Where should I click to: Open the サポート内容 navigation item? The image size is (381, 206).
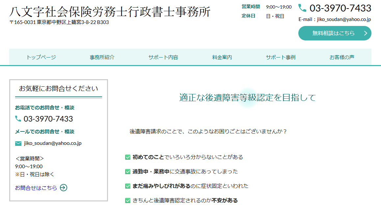click(x=163, y=57)
